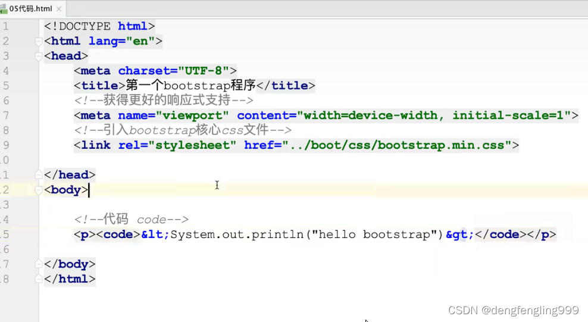
Task: Click the comment 代码 code
Action: click(132, 219)
